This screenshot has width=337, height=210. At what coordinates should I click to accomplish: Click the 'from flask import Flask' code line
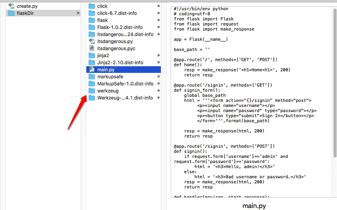[204, 19]
